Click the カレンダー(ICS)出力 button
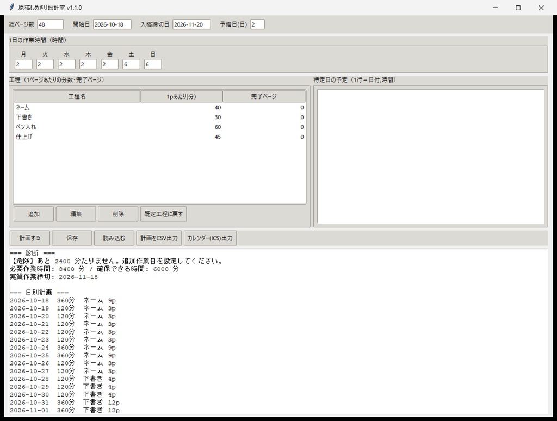The image size is (557, 421). [211, 238]
